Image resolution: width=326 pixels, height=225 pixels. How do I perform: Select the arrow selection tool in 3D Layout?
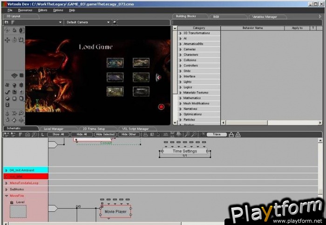tap(7, 30)
